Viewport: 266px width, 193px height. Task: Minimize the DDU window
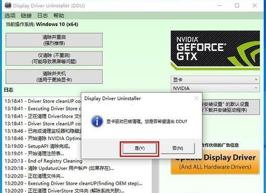click(x=220, y=5)
